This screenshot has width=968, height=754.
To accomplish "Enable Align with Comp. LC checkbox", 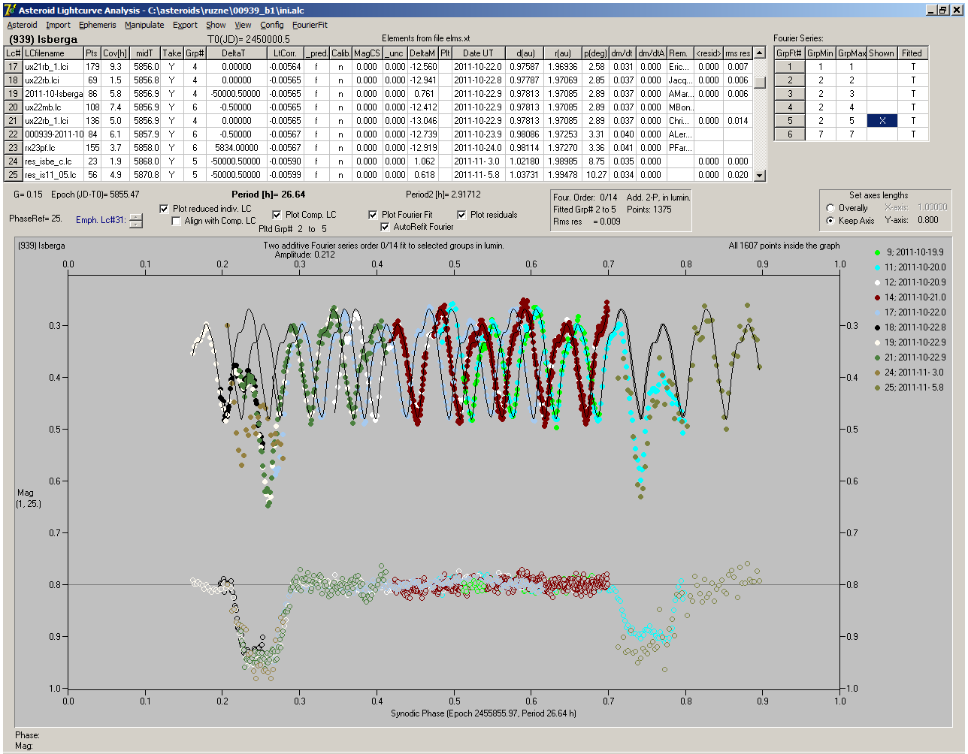I will coord(177,221).
